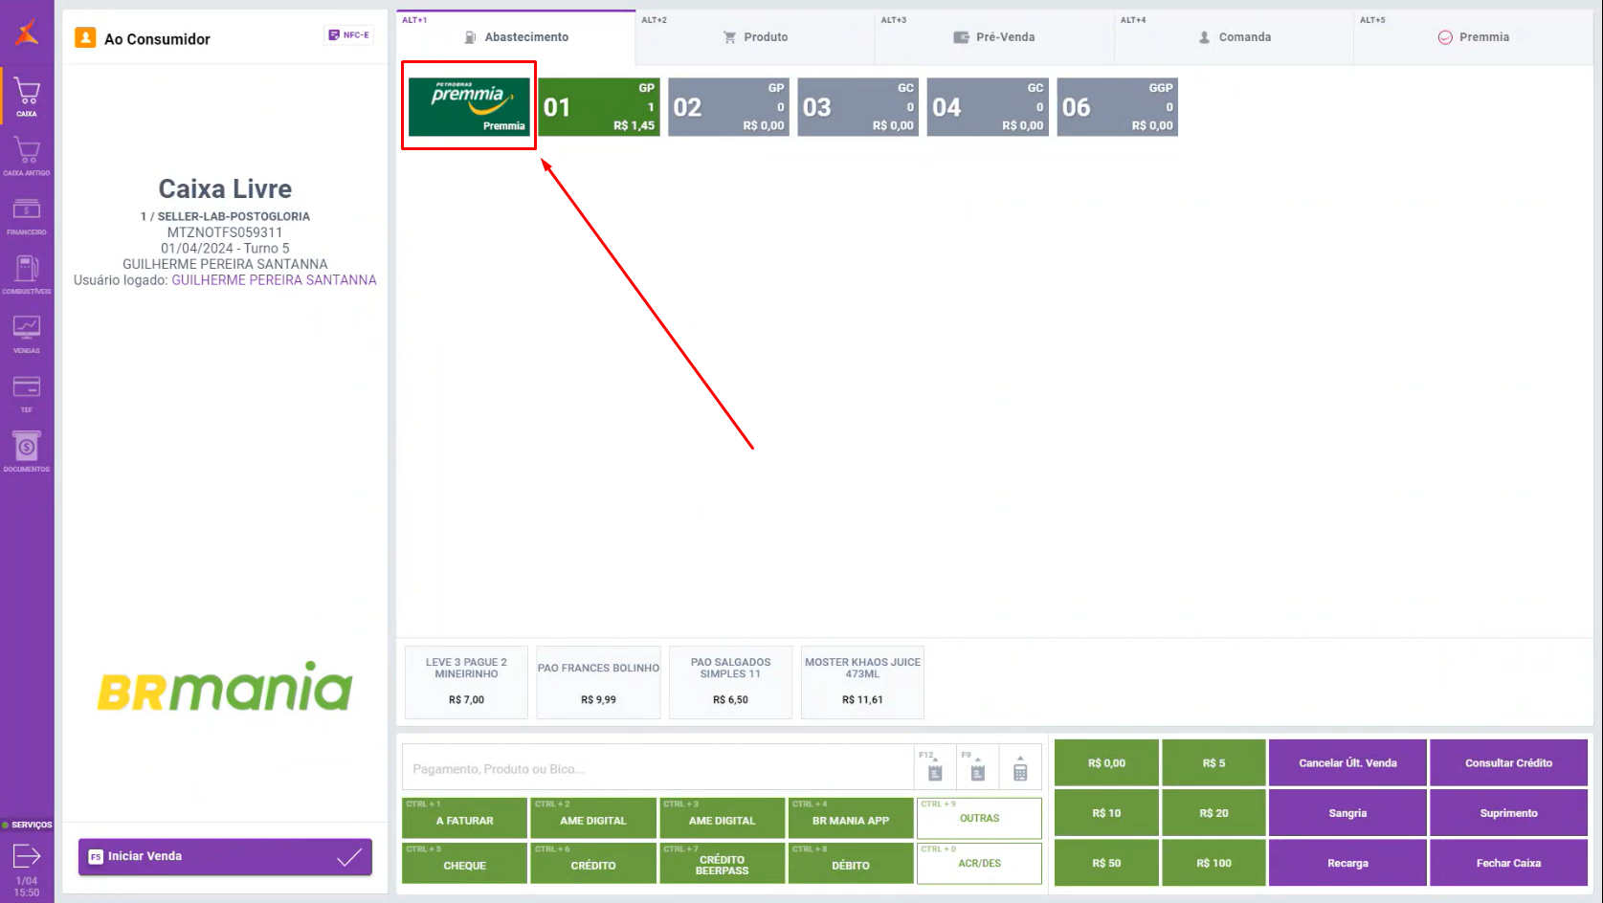The width and height of the screenshot is (1603, 903).
Task: Select pump 06 GGP tile
Action: (1118, 106)
